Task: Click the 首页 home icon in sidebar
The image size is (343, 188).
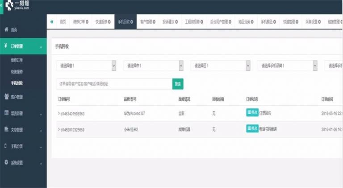Action: (6, 29)
